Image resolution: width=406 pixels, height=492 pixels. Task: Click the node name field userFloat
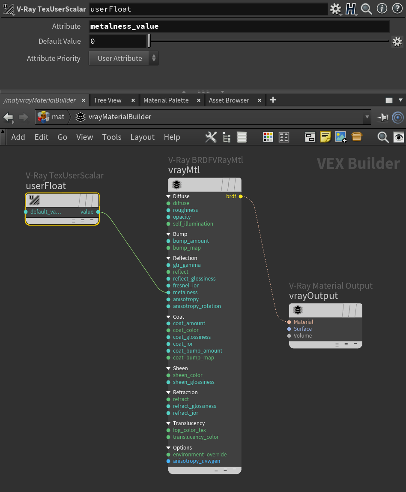click(208, 9)
